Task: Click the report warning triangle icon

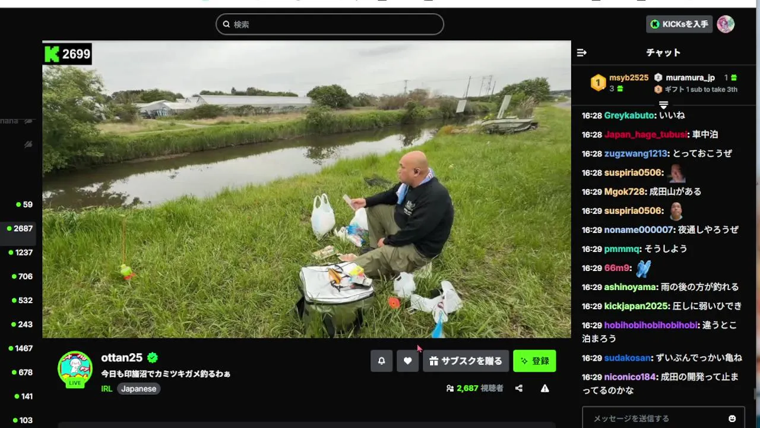Action: click(544, 388)
